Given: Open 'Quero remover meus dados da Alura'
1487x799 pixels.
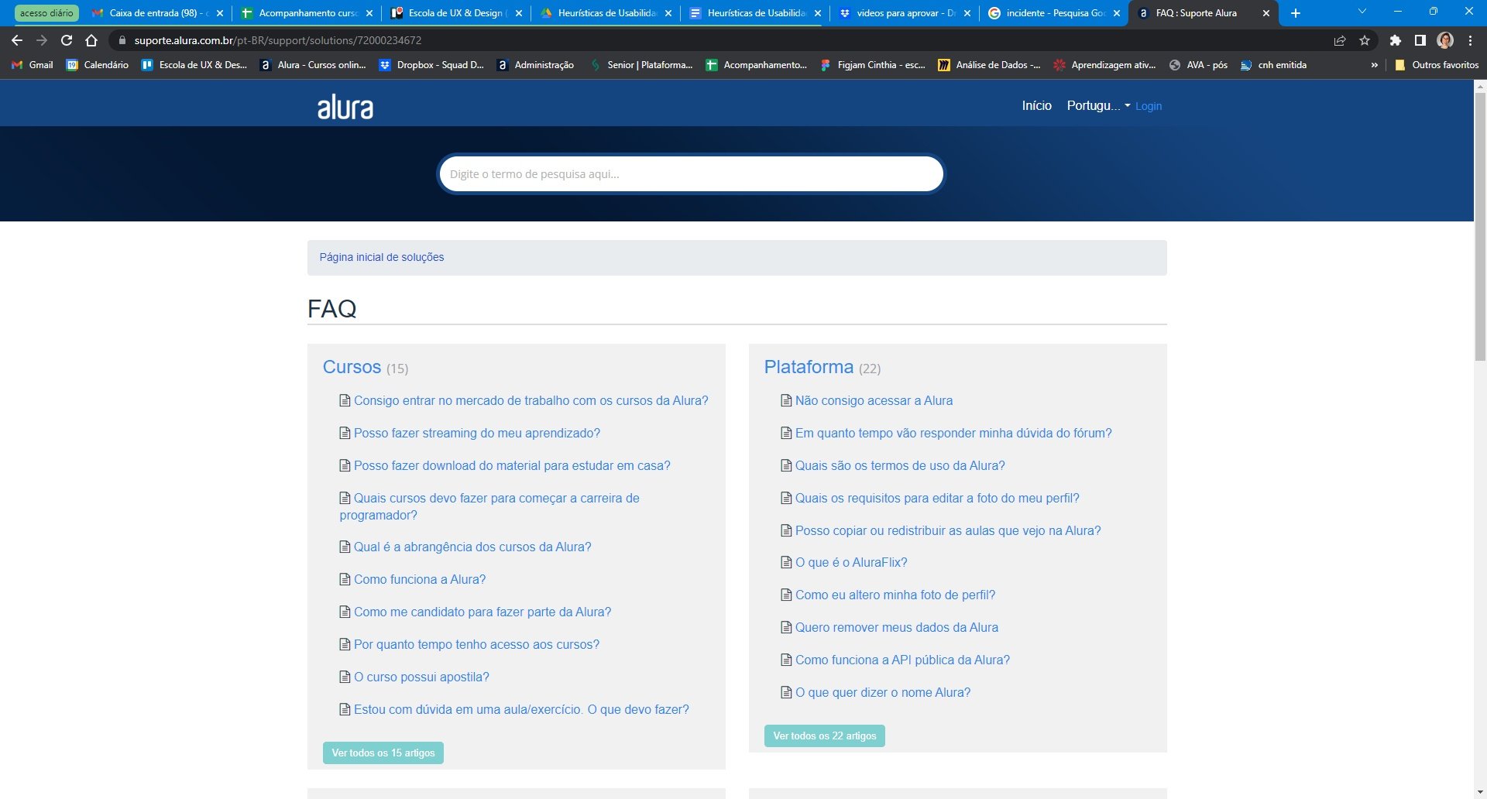Looking at the screenshot, I should coord(897,627).
